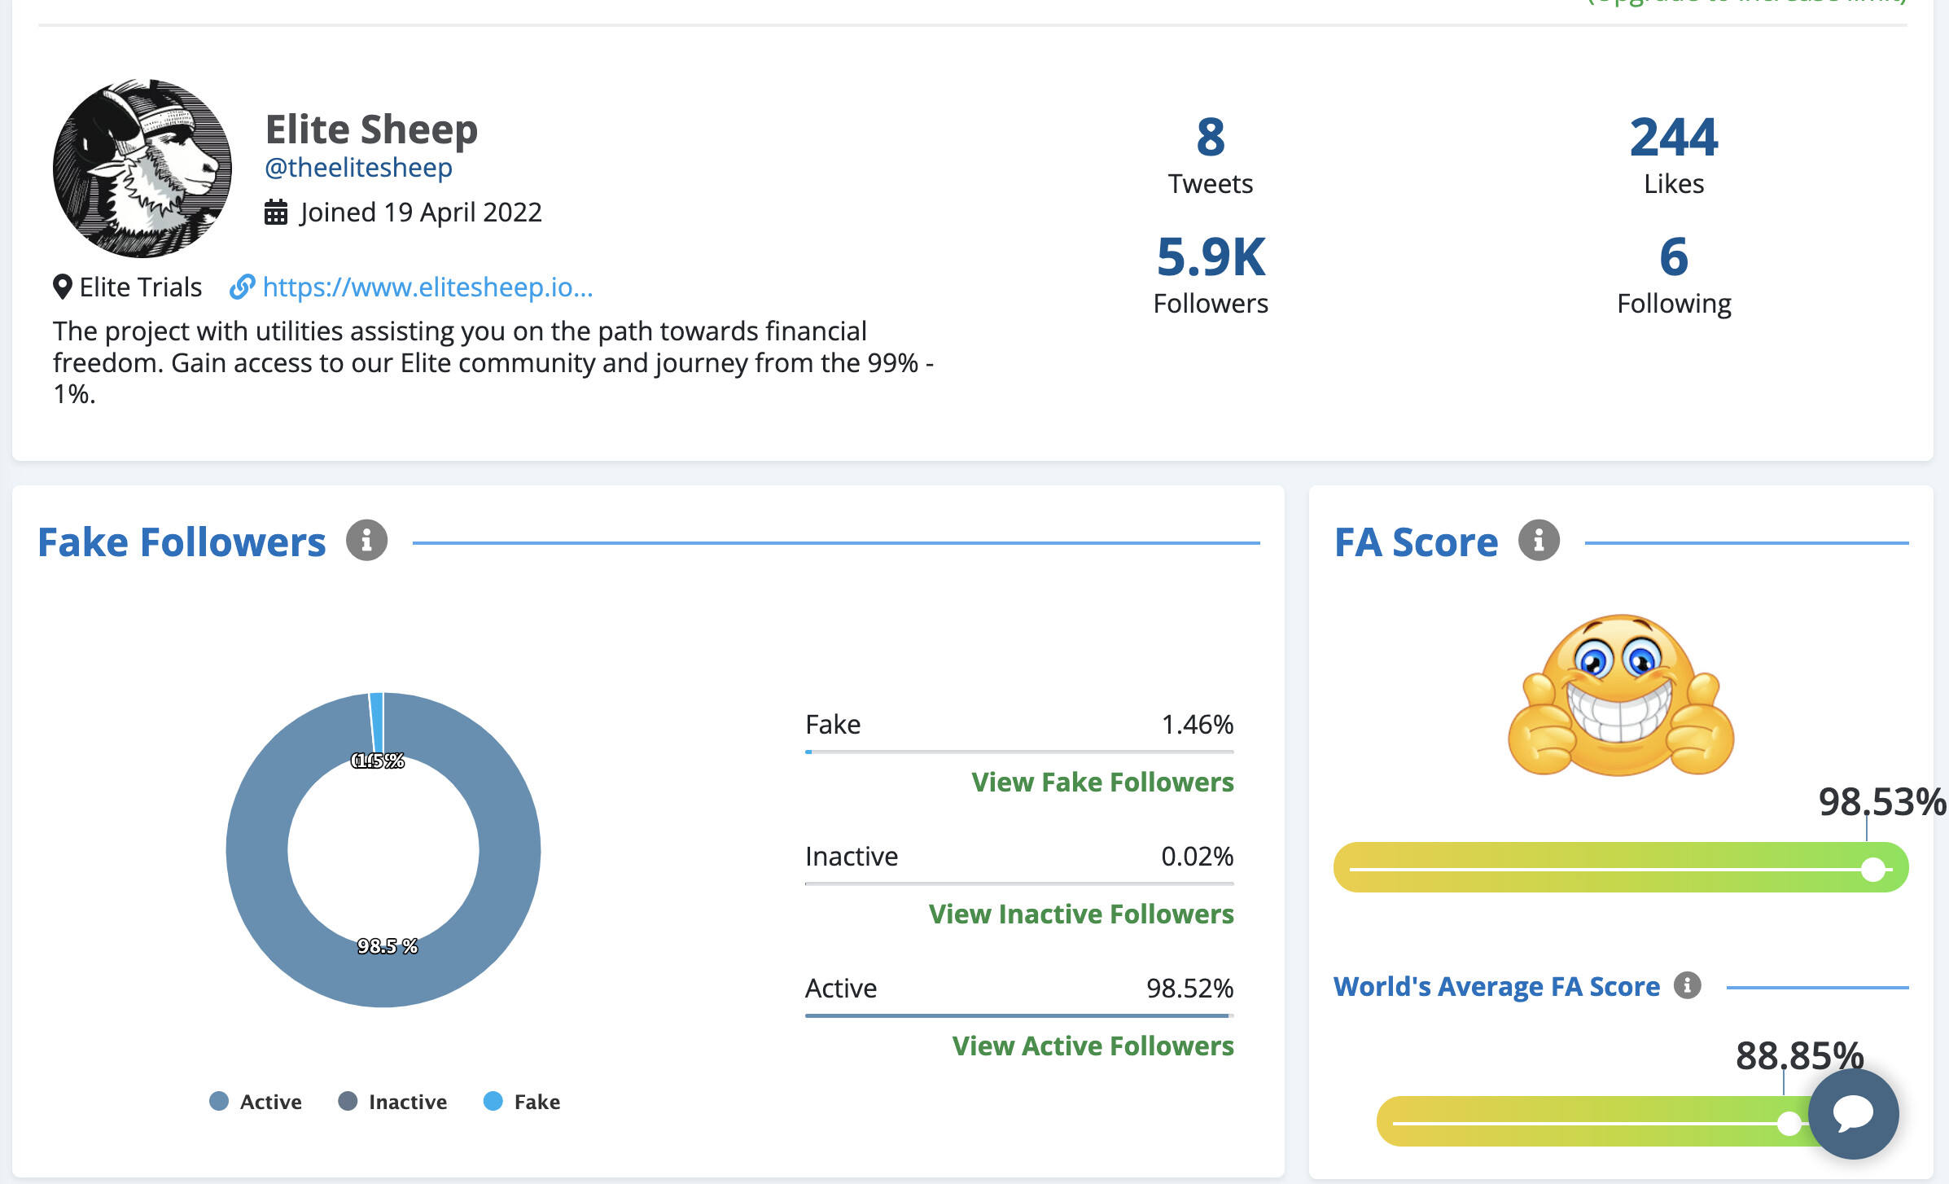Open View Fake Followers link
Viewport: 1949px width, 1184px height.
tap(1102, 782)
